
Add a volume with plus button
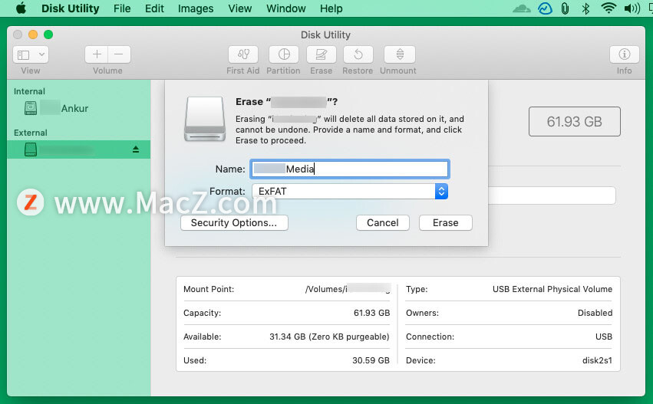(x=97, y=54)
